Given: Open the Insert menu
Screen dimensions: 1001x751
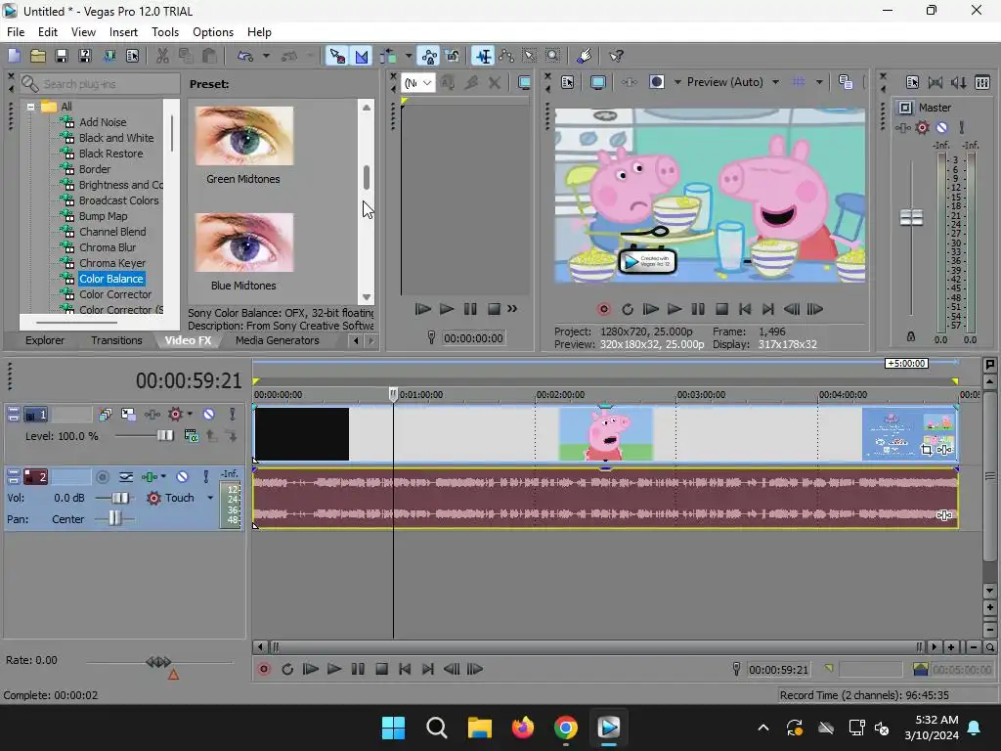Looking at the screenshot, I should coord(123,32).
